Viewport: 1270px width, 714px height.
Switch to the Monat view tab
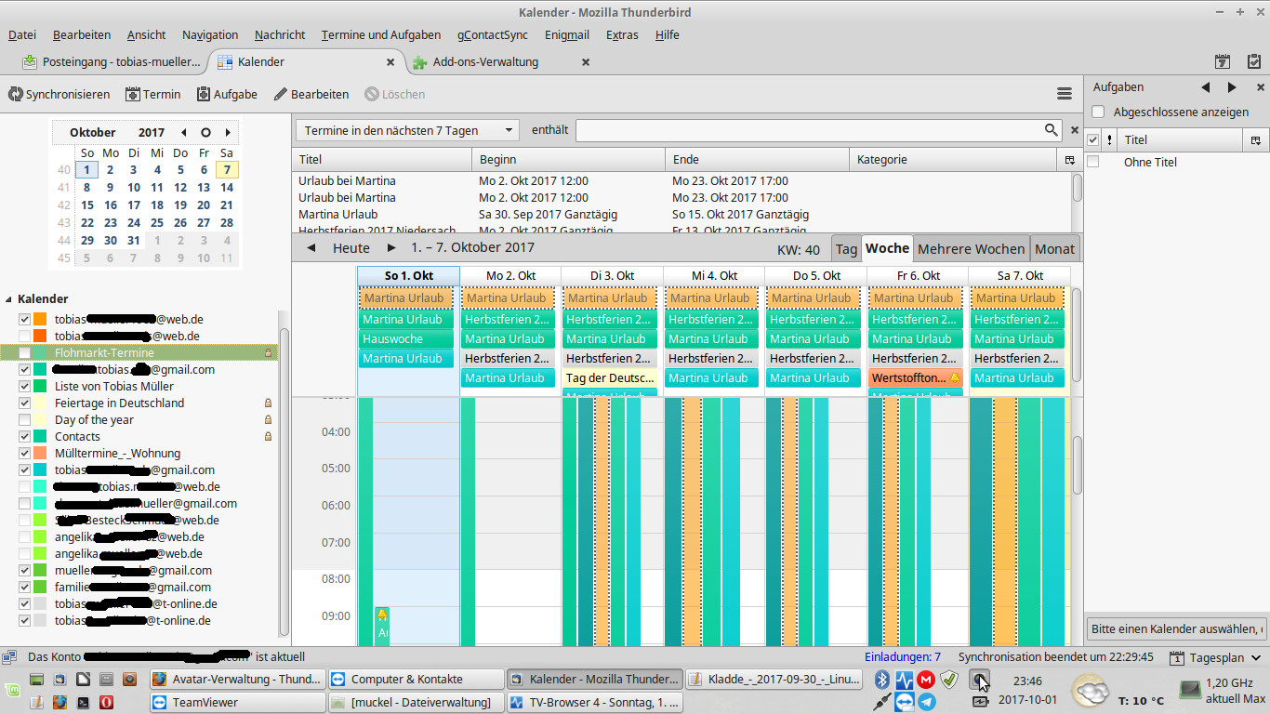pyautogui.click(x=1054, y=248)
